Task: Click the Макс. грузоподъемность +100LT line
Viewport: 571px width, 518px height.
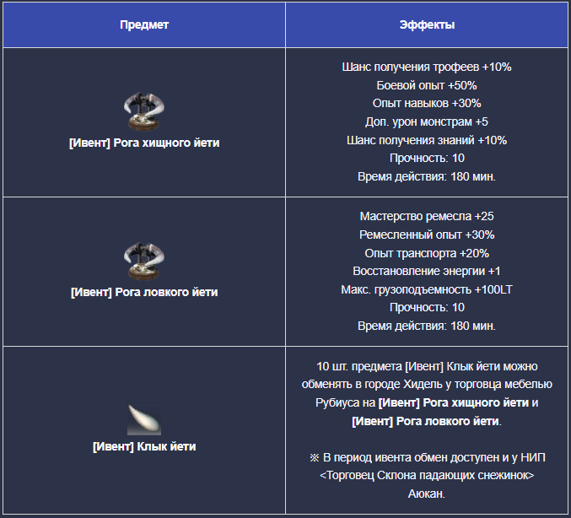Action: pyautogui.click(x=427, y=289)
